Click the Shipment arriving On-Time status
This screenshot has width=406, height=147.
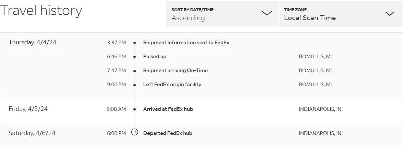175,71
